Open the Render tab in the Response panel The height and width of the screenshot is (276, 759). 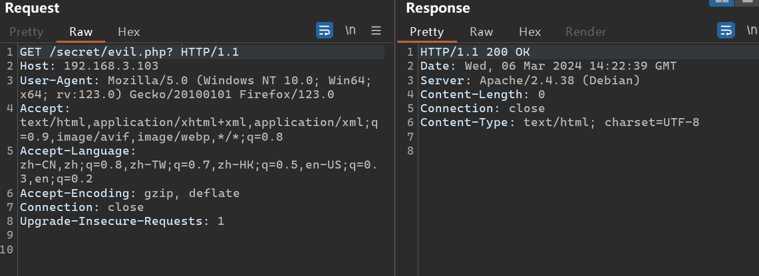[585, 32]
